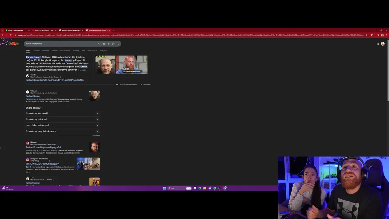Select the Alışveriş results filter
The image size is (389, 219).
[76, 50]
